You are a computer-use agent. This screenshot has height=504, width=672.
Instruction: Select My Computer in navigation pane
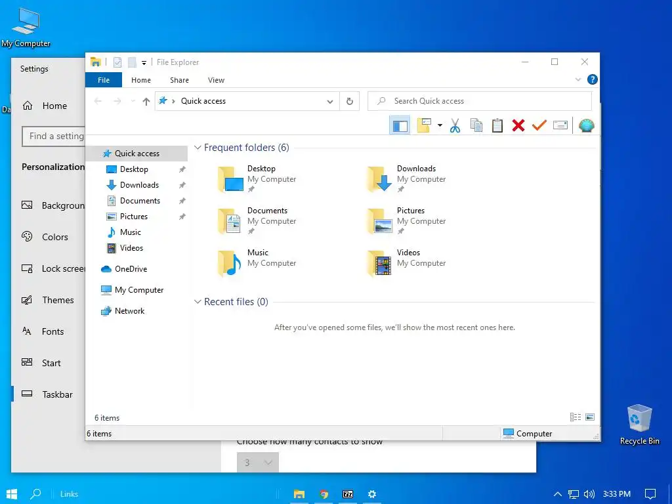pos(139,290)
